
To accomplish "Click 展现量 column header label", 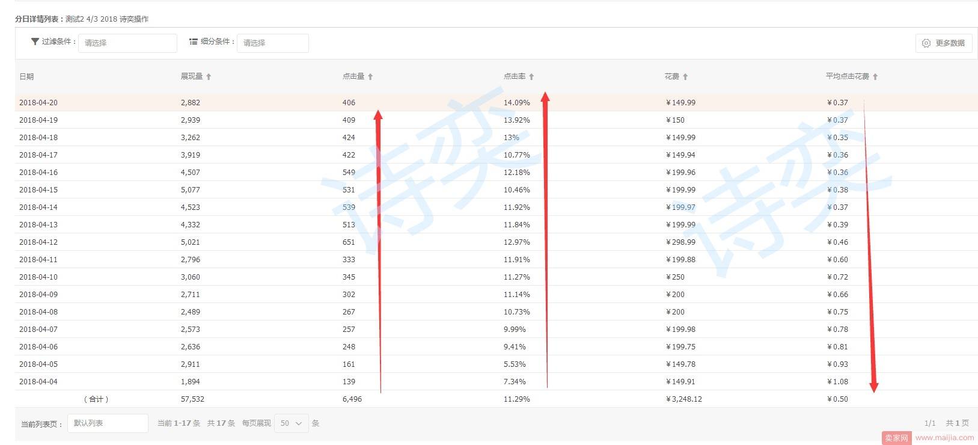I will 192,76.
